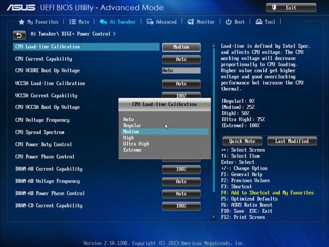Open the Ai Tweaker tab
The height and width of the screenshot is (247, 329).
117,22
